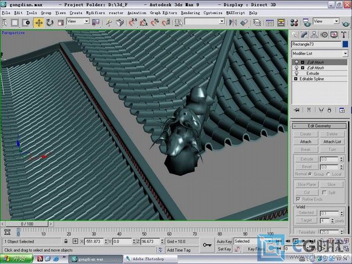The image size is (352, 264).
Task: Click the blue object color swatch
Action: click(x=346, y=44)
